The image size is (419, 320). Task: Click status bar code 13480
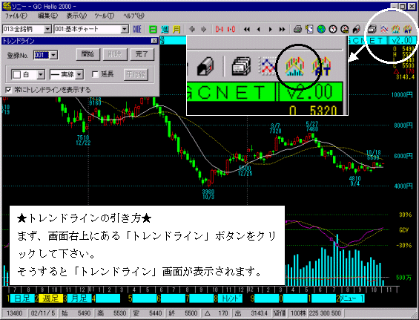tap(14, 313)
